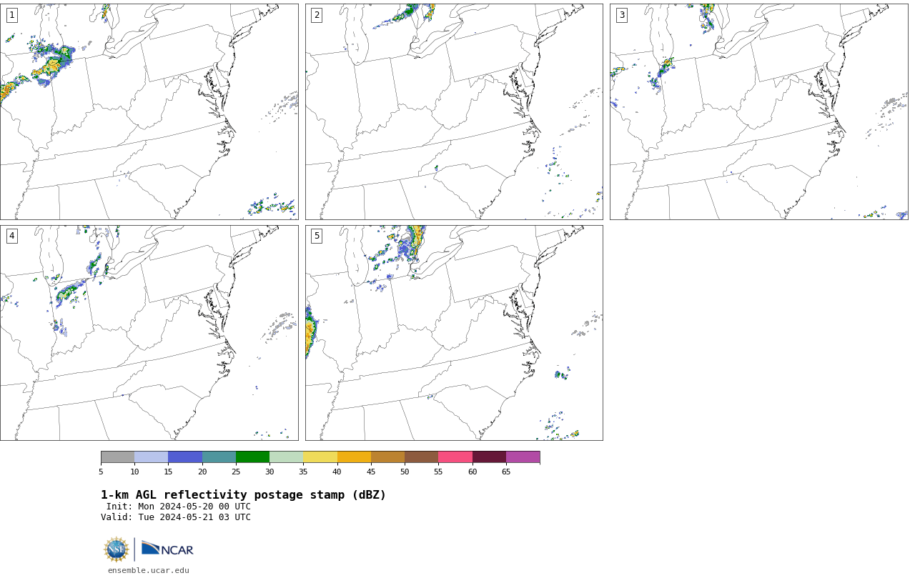
Task: Click the teal 20-25 dBZ swatch
Action: tap(219, 457)
